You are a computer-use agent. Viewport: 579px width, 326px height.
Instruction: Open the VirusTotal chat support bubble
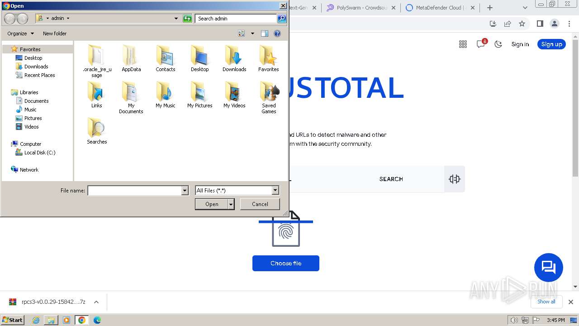(x=549, y=268)
